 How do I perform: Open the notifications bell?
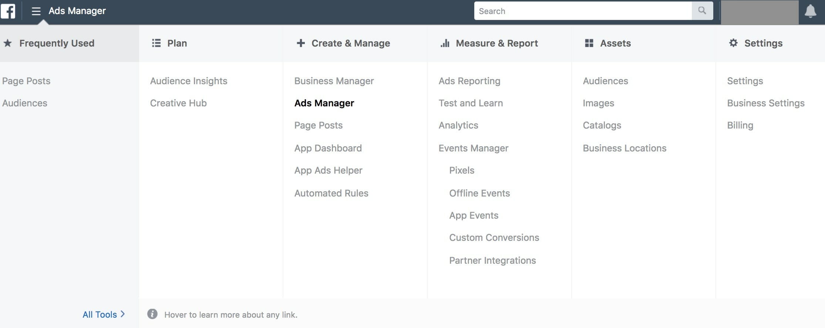[811, 11]
